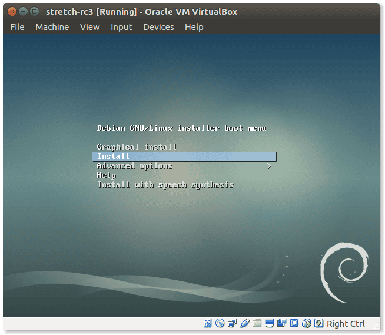Click the hard disk activity icon
The image size is (385, 335).
coord(207,323)
